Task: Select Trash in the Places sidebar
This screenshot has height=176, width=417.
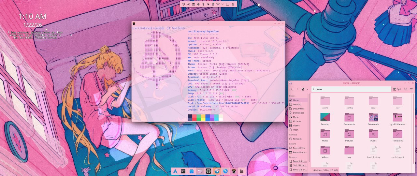Action: (295, 130)
